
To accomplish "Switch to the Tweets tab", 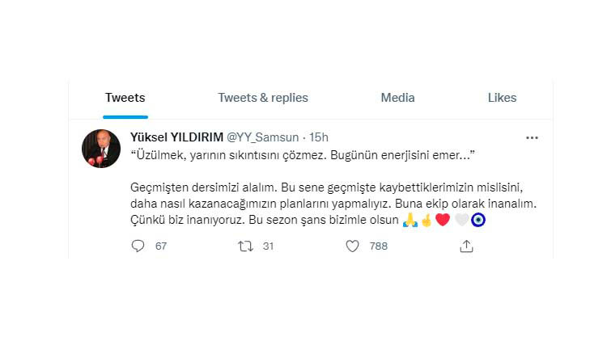I will (x=125, y=98).
